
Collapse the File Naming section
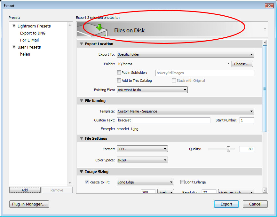82,101
